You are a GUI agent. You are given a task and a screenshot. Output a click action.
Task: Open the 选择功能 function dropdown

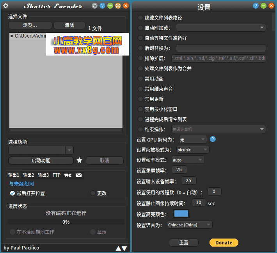click(41, 150)
